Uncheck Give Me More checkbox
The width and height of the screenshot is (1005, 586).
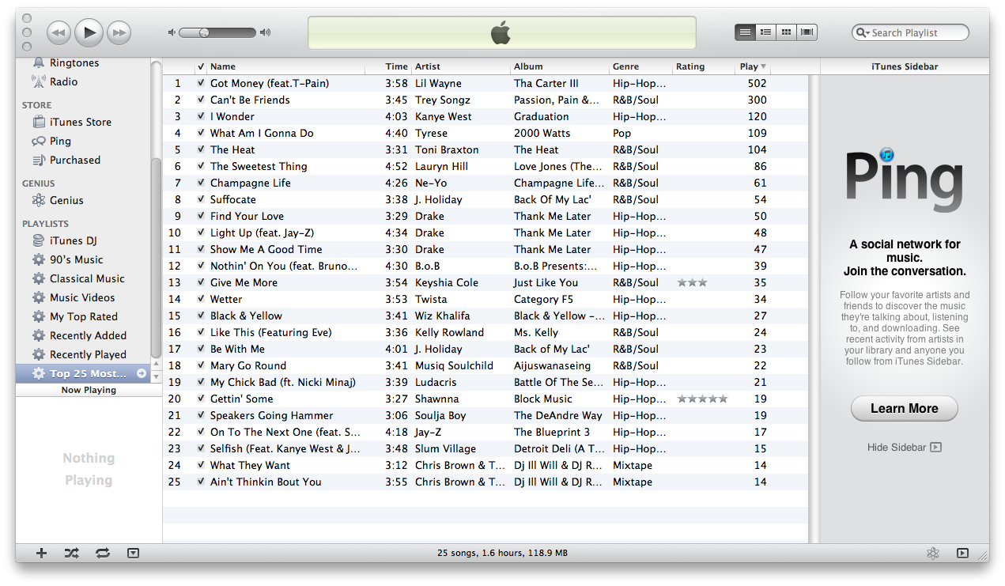click(x=201, y=282)
